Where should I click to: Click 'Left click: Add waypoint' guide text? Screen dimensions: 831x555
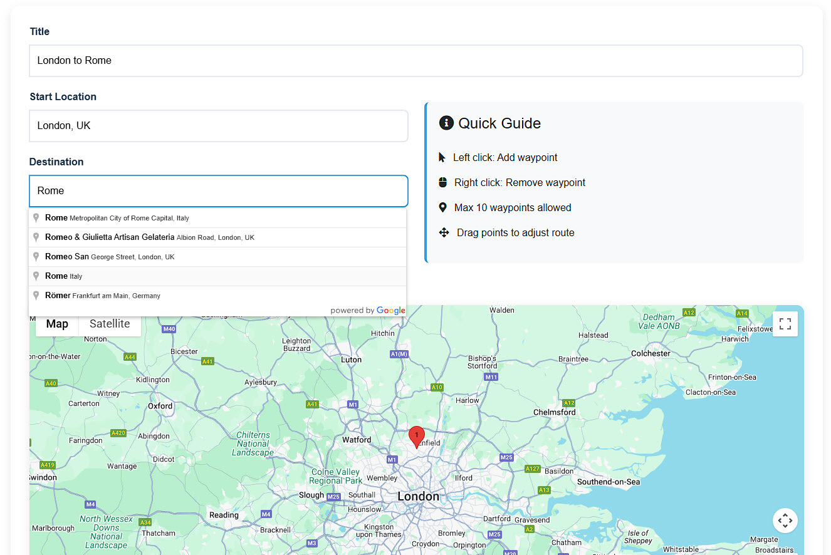pyautogui.click(x=505, y=158)
